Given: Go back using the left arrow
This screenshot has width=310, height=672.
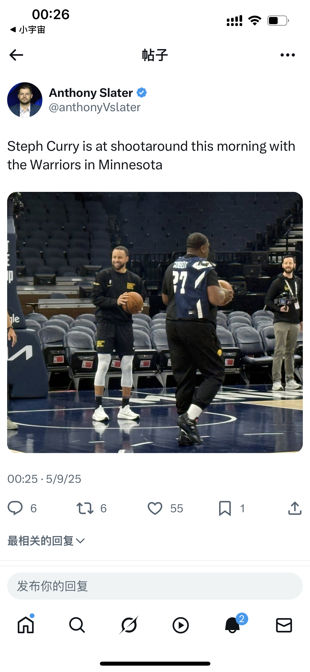Looking at the screenshot, I should pyautogui.click(x=16, y=55).
